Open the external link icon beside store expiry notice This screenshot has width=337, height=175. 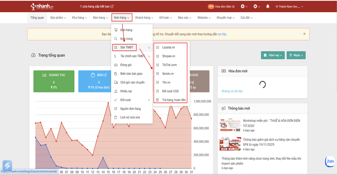pos(112,6)
